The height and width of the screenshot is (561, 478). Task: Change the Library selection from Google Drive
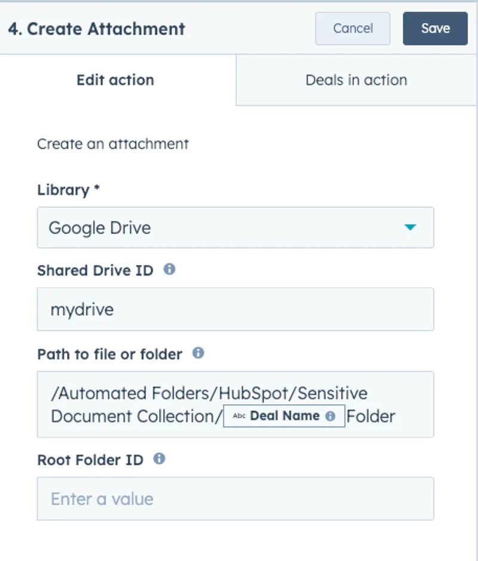point(235,228)
